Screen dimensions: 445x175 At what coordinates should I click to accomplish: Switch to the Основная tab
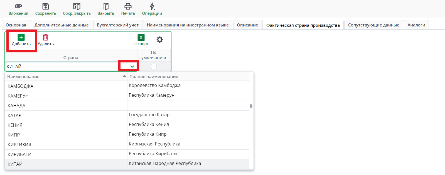[16, 25]
